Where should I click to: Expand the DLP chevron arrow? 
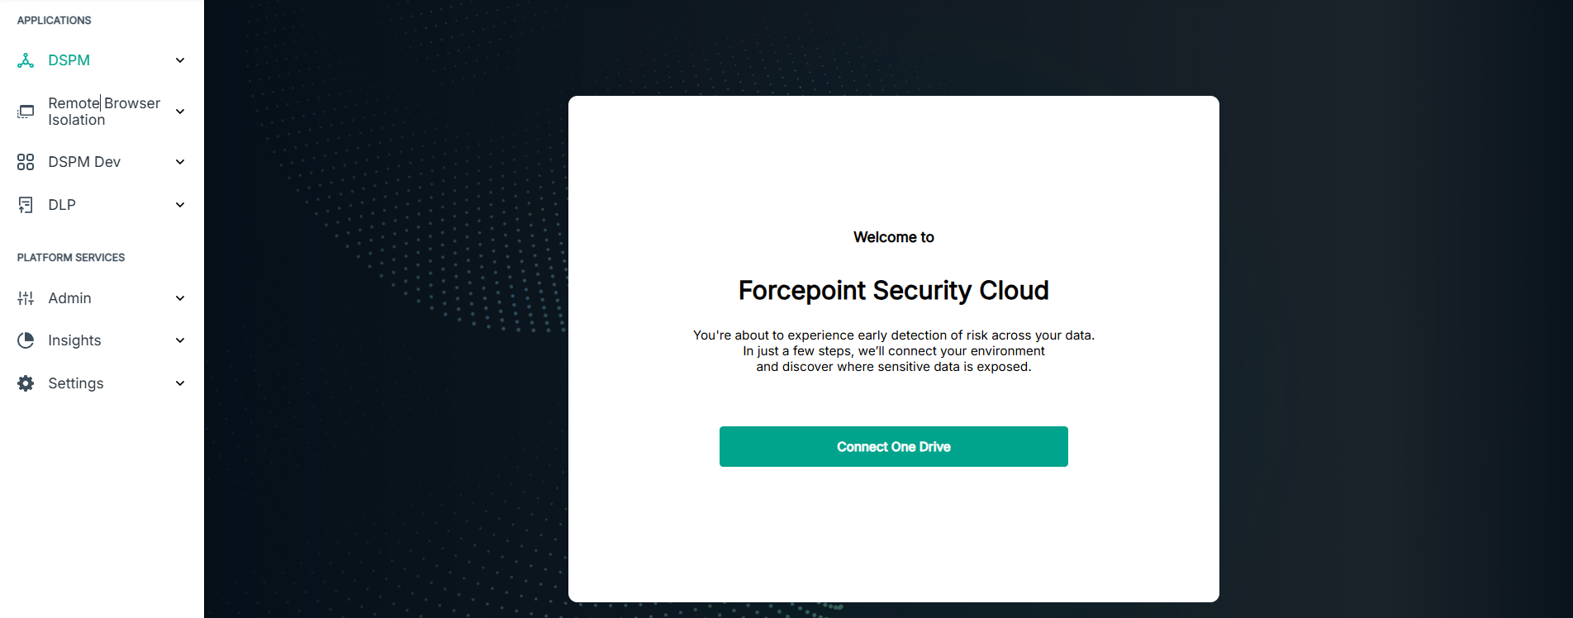180,205
